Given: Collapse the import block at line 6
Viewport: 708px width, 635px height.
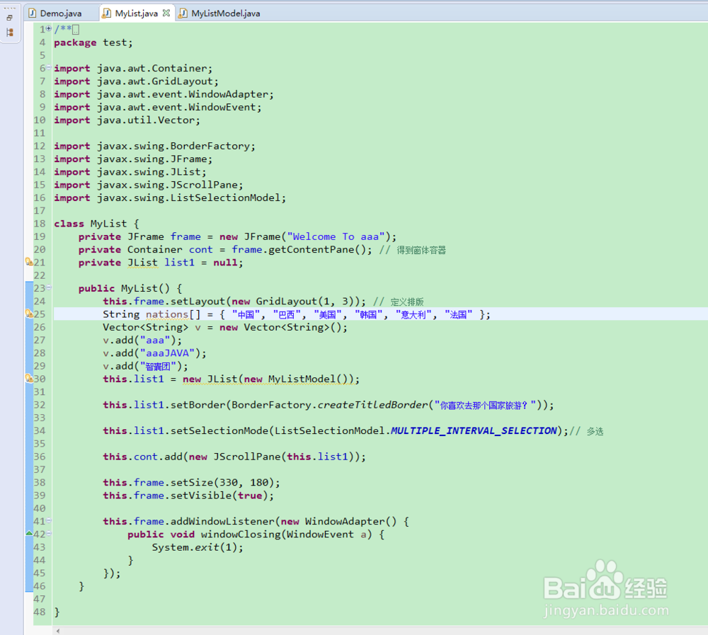Looking at the screenshot, I should [49, 68].
